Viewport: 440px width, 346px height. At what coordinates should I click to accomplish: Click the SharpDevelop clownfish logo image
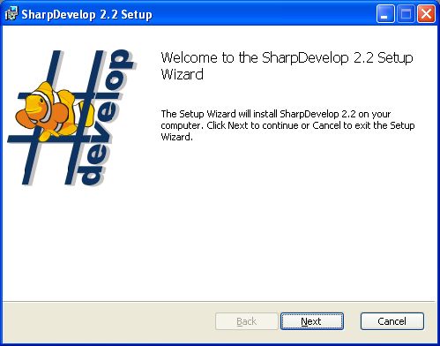72,117
